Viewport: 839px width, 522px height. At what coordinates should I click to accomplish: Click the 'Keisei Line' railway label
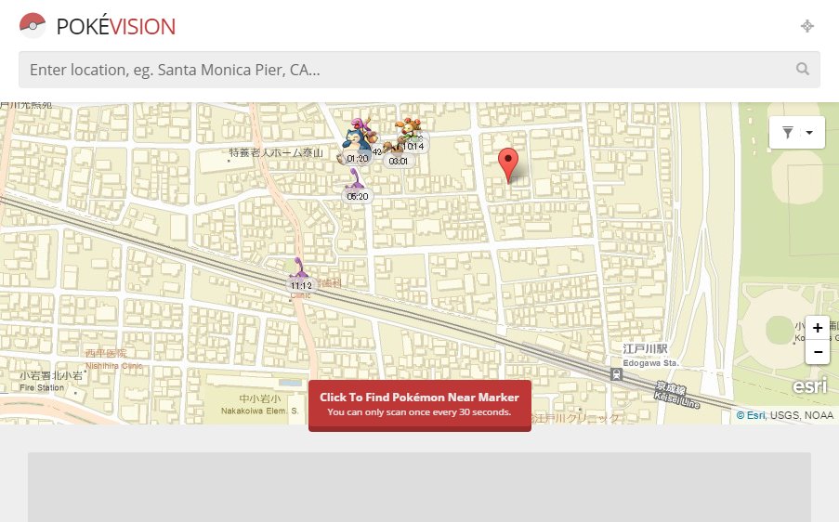tap(677, 400)
